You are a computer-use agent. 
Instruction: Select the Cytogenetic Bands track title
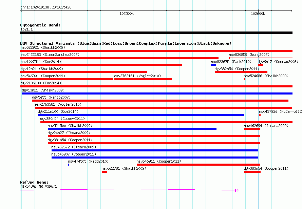point(40,25)
